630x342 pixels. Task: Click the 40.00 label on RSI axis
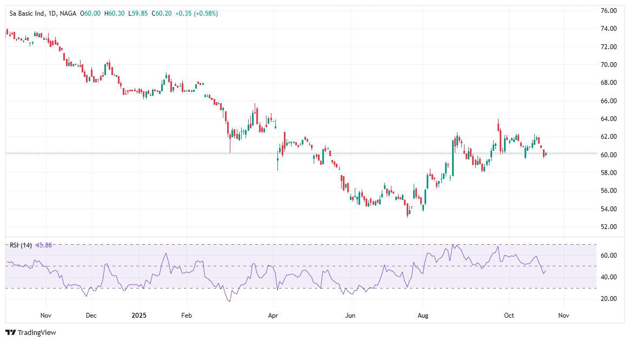609,277
